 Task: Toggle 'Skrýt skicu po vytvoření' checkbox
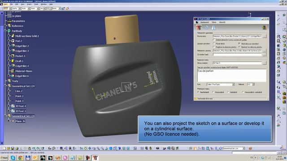click(x=239, y=44)
